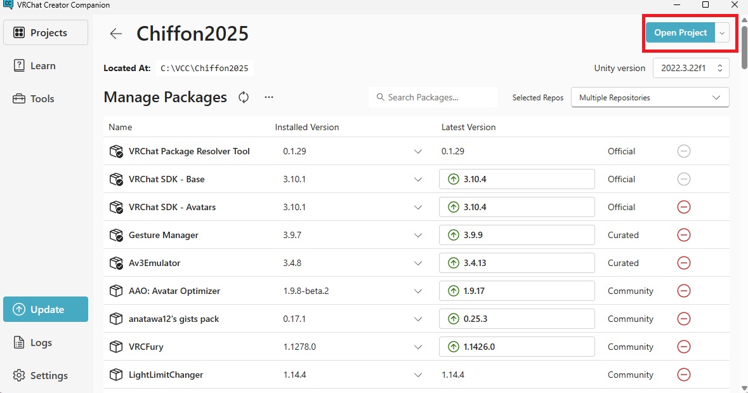Open the Learn section in sidebar

[x=46, y=66]
